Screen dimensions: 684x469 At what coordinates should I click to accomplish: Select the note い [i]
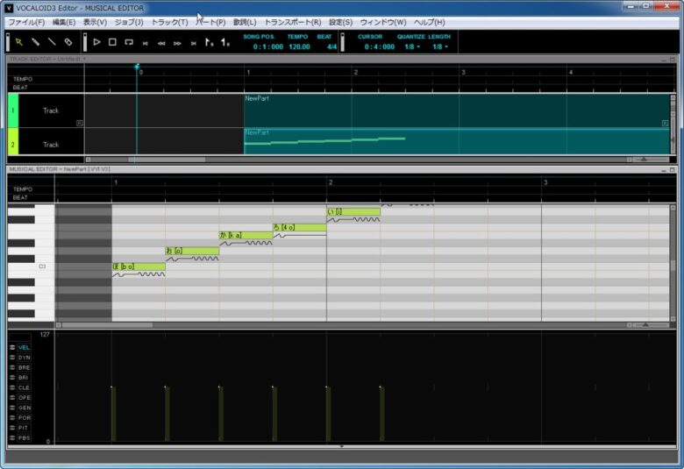pos(353,211)
